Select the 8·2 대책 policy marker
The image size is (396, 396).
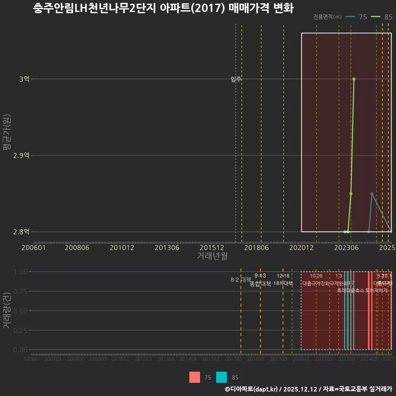(x=241, y=280)
